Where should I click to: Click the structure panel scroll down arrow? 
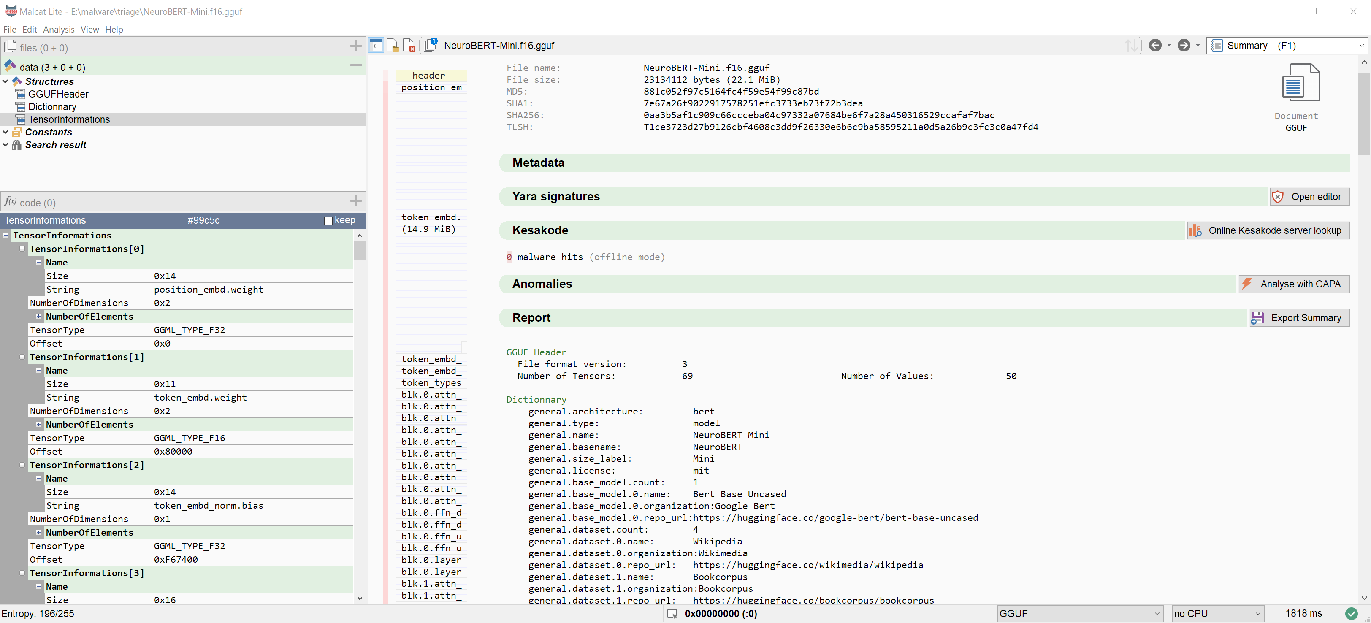tap(360, 598)
